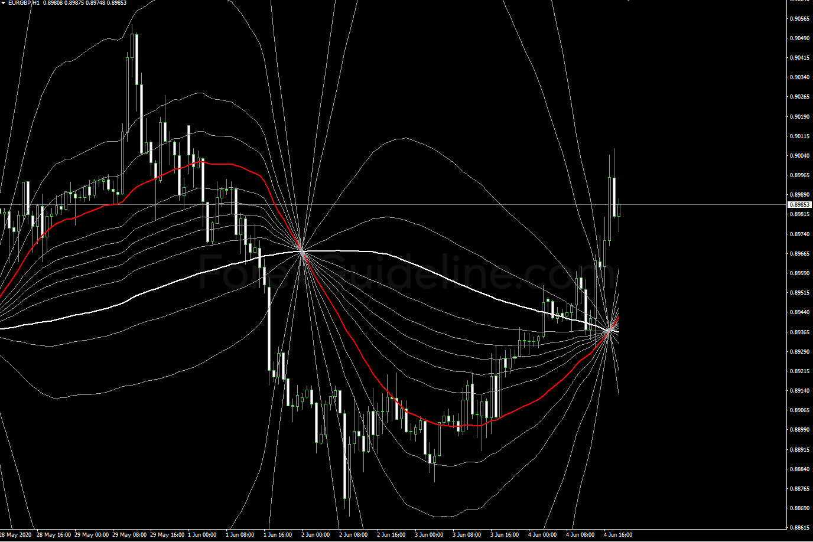Click the 0.90340 price axis label

point(800,77)
